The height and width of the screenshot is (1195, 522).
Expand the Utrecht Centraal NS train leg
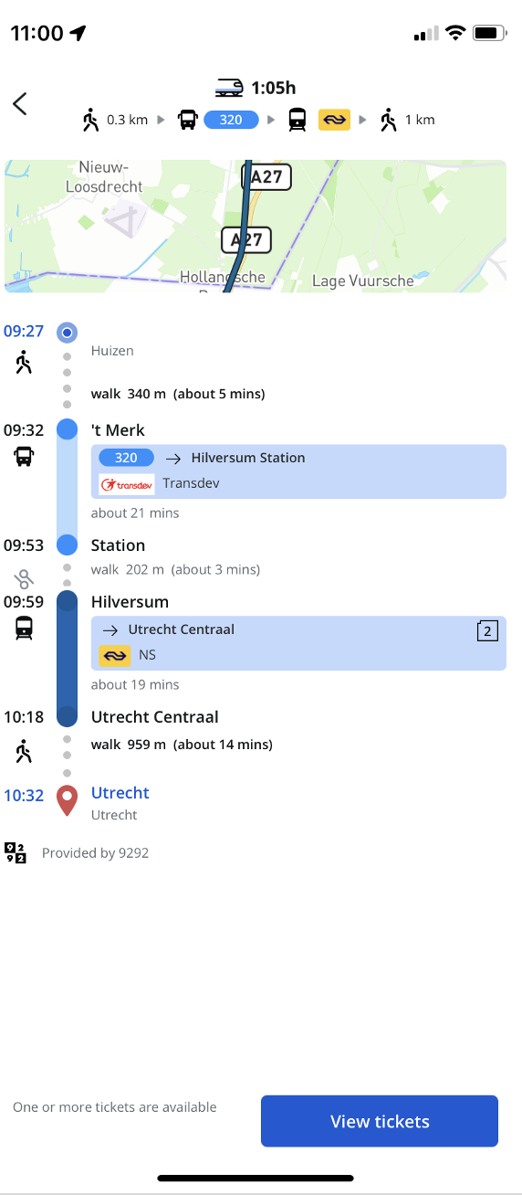coord(298,643)
